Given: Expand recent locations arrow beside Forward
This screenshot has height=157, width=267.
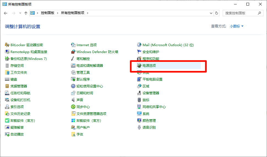Looking at the screenshot, I should 20,13.
